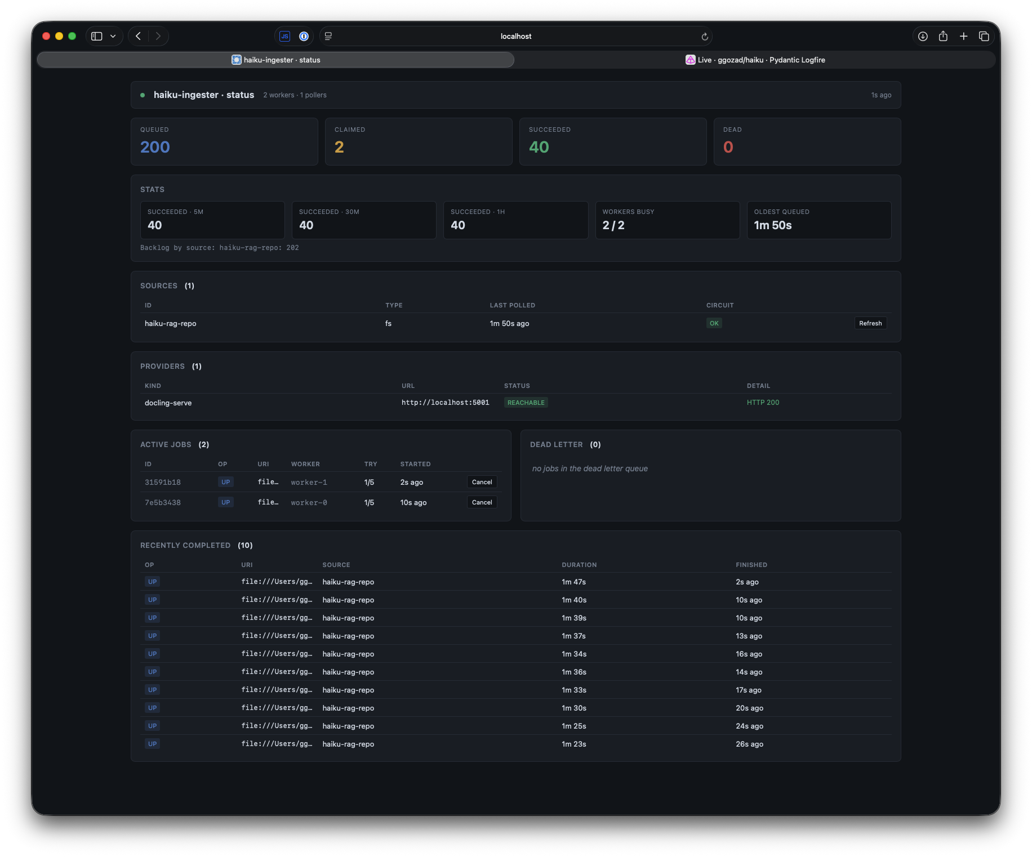The height and width of the screenshot is (857, 1032).
Task: Click the Succeeded · 1H stat
Action: coord(516,220)
